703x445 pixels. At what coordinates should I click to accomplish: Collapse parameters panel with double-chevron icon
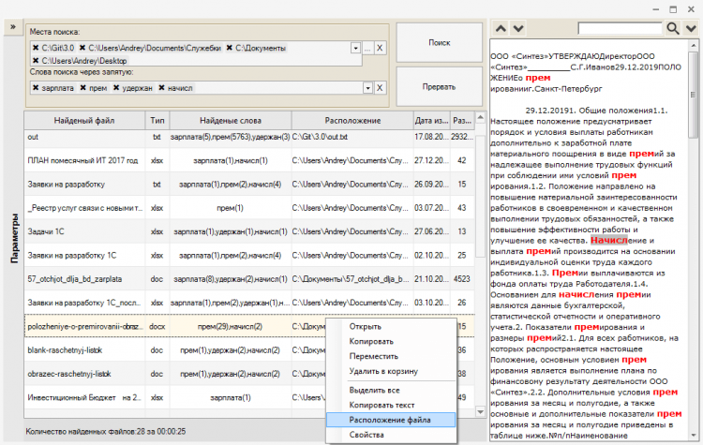(13, 27)
